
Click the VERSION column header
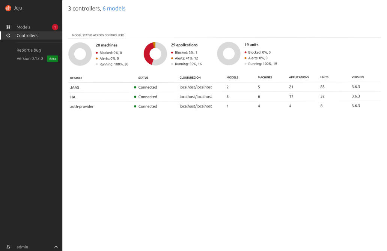pyautogui.click(x=358, y=77)
